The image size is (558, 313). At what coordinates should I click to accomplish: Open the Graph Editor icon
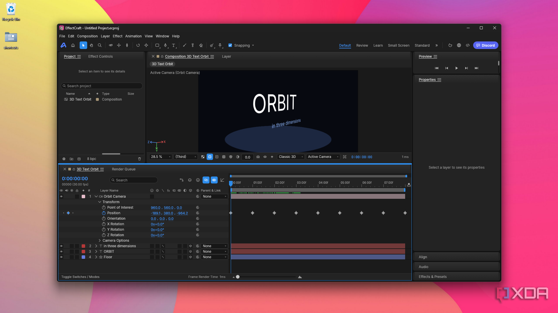222,180
